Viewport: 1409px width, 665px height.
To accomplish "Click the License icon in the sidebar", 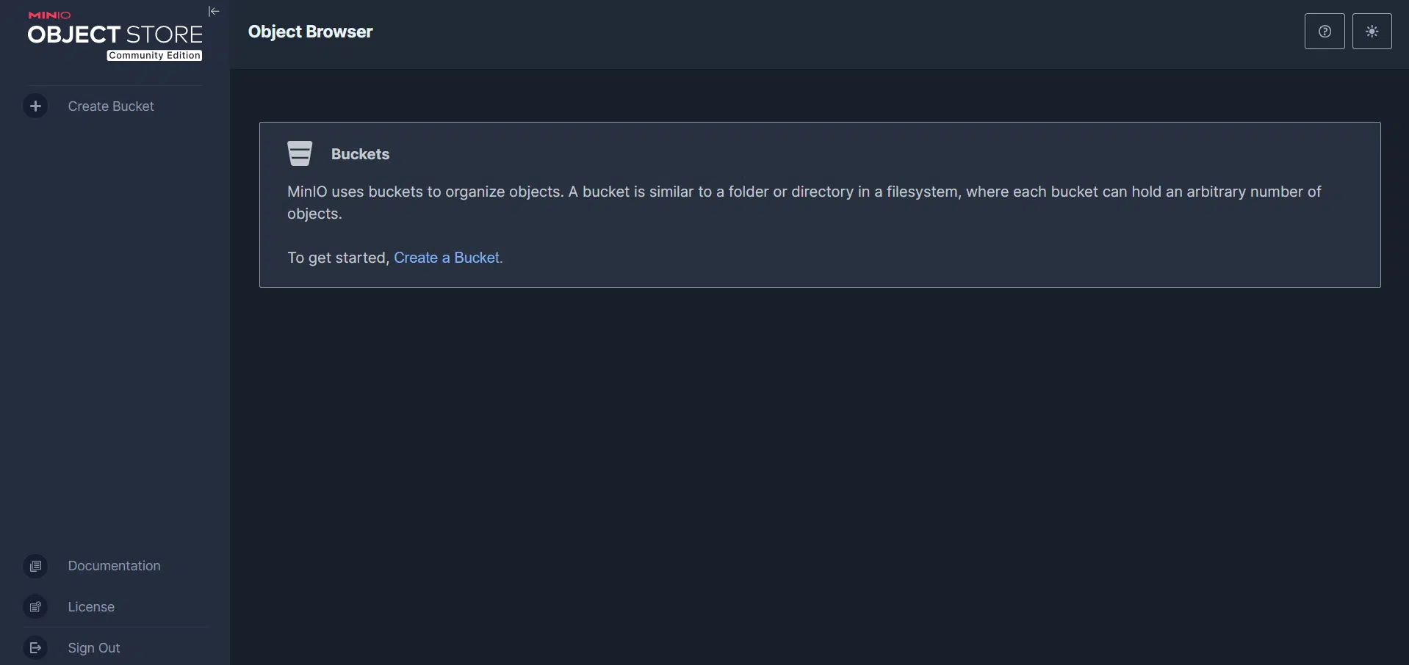I will click(x=35, y=607).
